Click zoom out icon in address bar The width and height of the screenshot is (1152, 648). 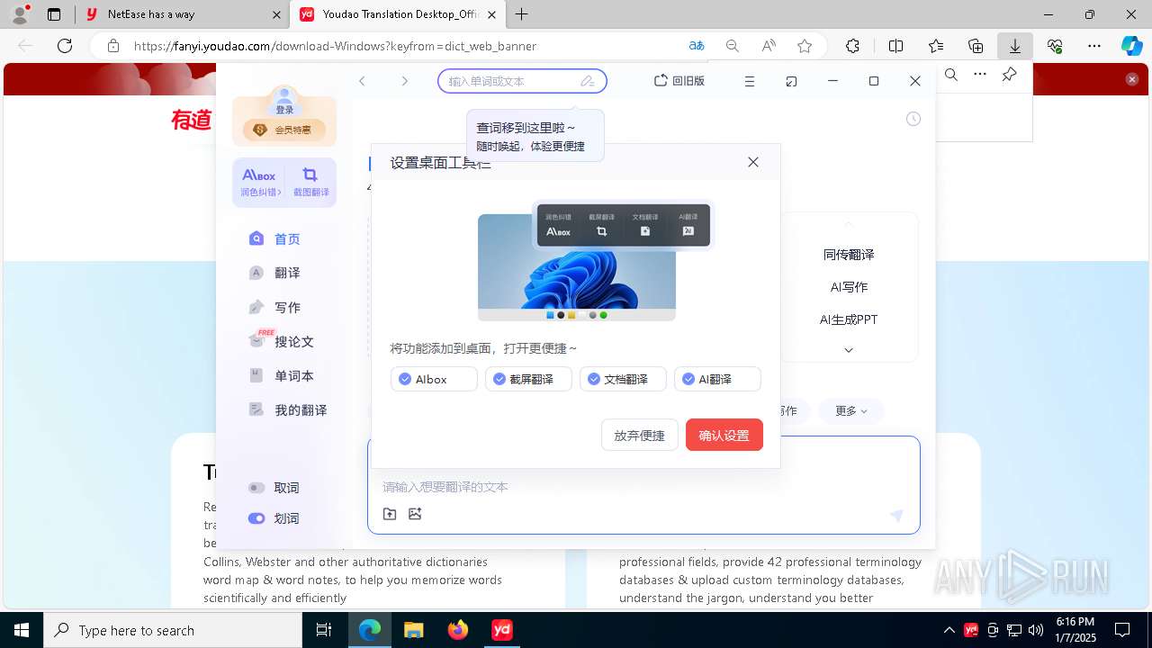(x=733, y=46)
